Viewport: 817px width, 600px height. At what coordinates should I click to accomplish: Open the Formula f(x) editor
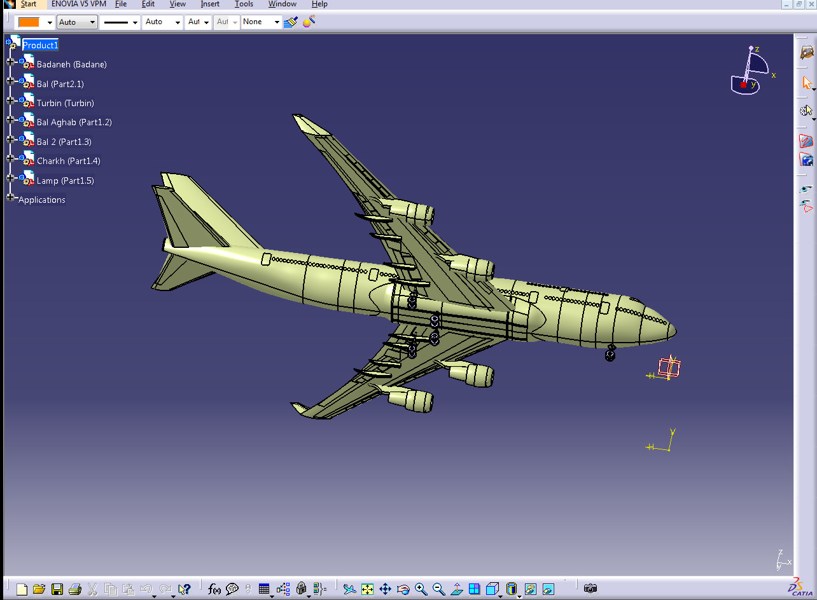214,589
